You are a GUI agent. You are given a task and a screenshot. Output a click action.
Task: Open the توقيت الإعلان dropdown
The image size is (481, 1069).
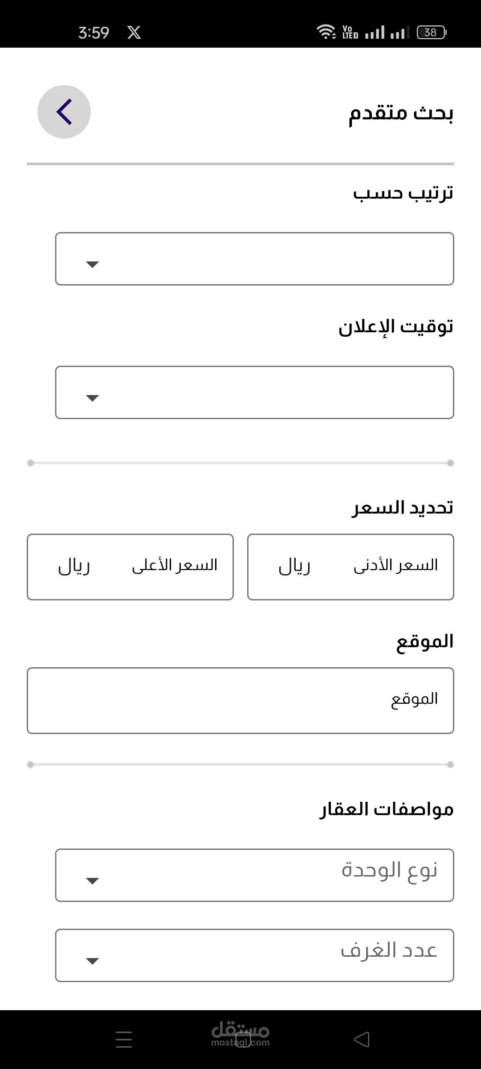pyautogui.click(x=254, y=392)
